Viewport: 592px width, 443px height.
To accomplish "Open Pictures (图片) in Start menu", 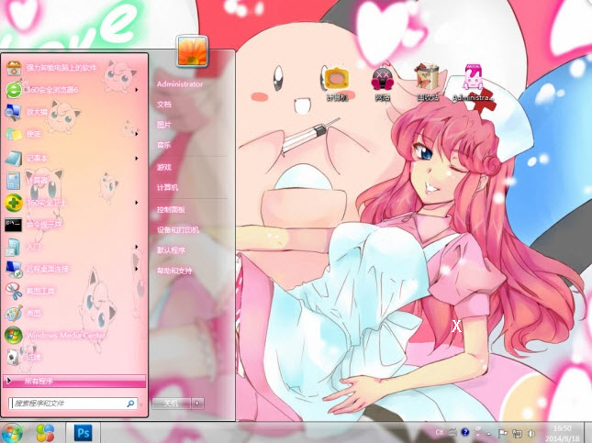I will click(x=164, y=125).
